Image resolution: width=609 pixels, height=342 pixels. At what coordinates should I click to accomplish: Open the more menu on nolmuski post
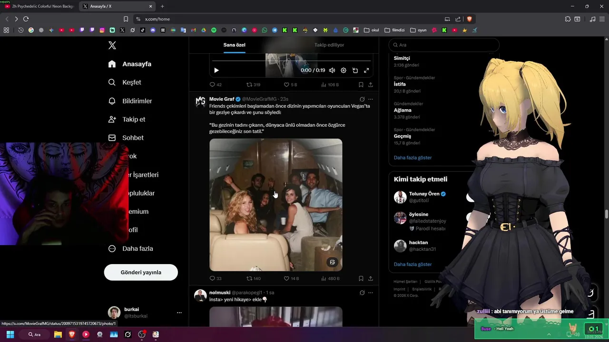tap(371, 293)
